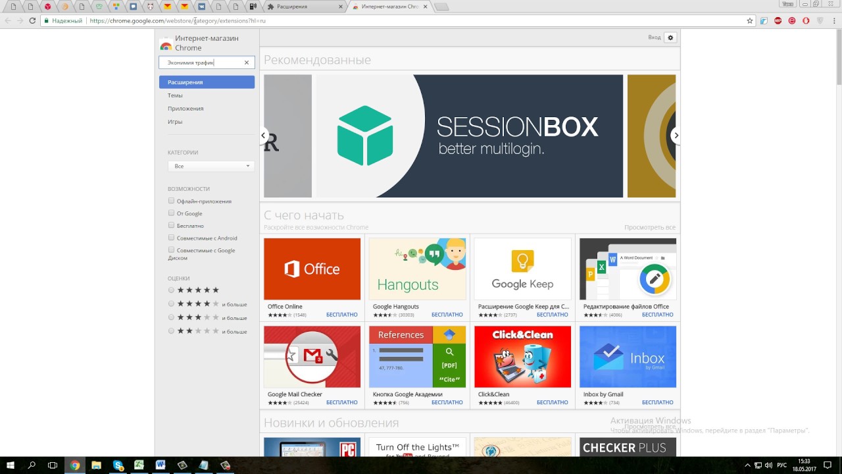This screenshot has width=842, height=474.
Task: Open Task View on taskbar
Action: coord(53,465)
